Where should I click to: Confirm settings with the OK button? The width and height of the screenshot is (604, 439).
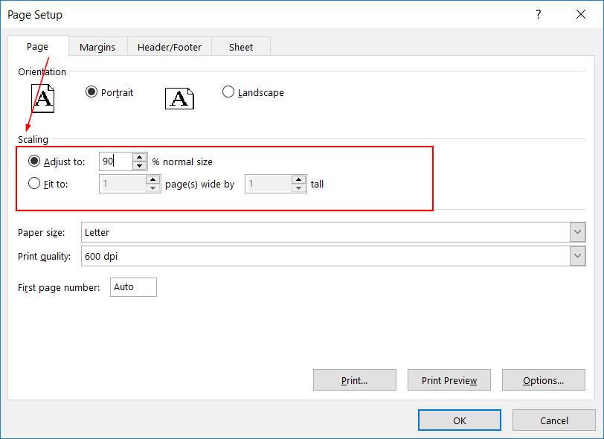pos(459,420)
